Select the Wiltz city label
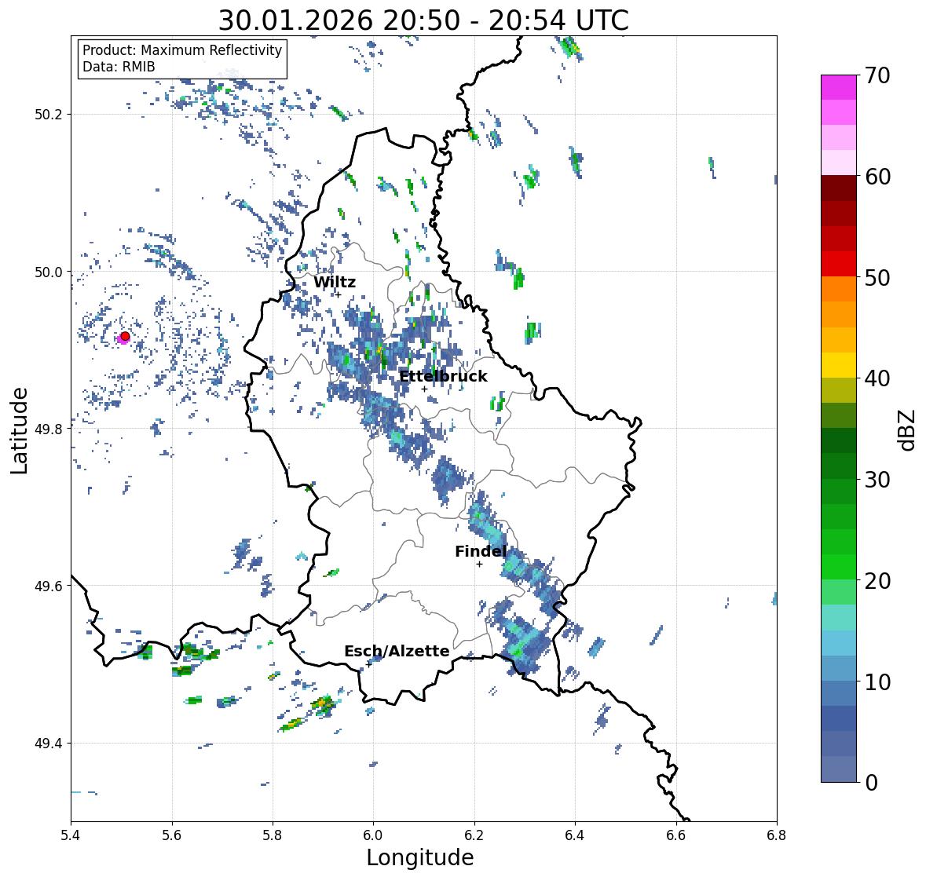Image resolution: width=926 pixels, height=877 pixels. (x=335, y=282)
